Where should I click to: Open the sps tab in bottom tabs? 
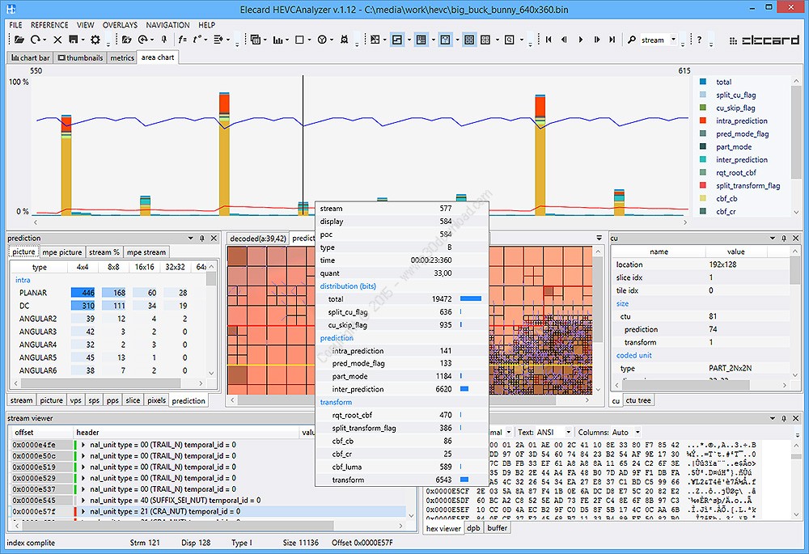pyautogui.click(x=93, y=400)
